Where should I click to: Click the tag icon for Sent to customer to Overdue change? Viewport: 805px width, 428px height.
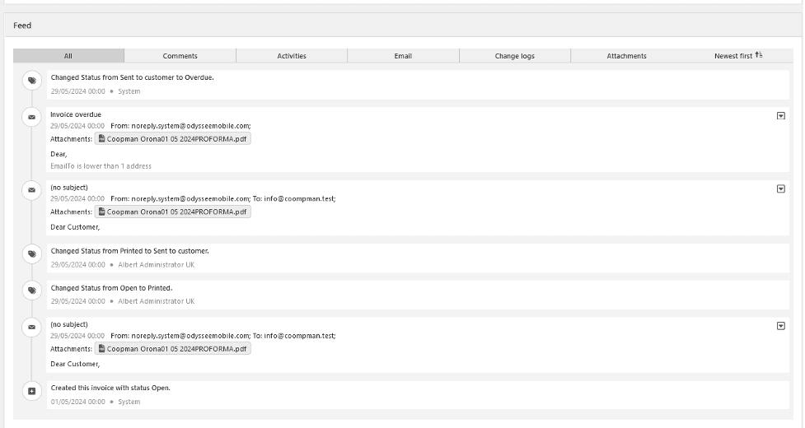[32, 81]
